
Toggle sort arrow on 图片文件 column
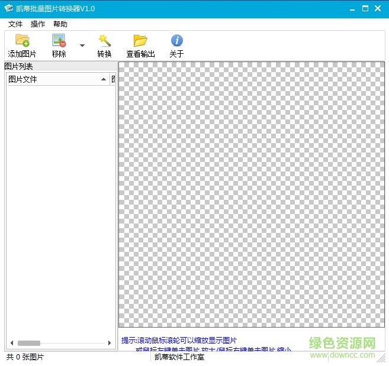pos(104,79)
